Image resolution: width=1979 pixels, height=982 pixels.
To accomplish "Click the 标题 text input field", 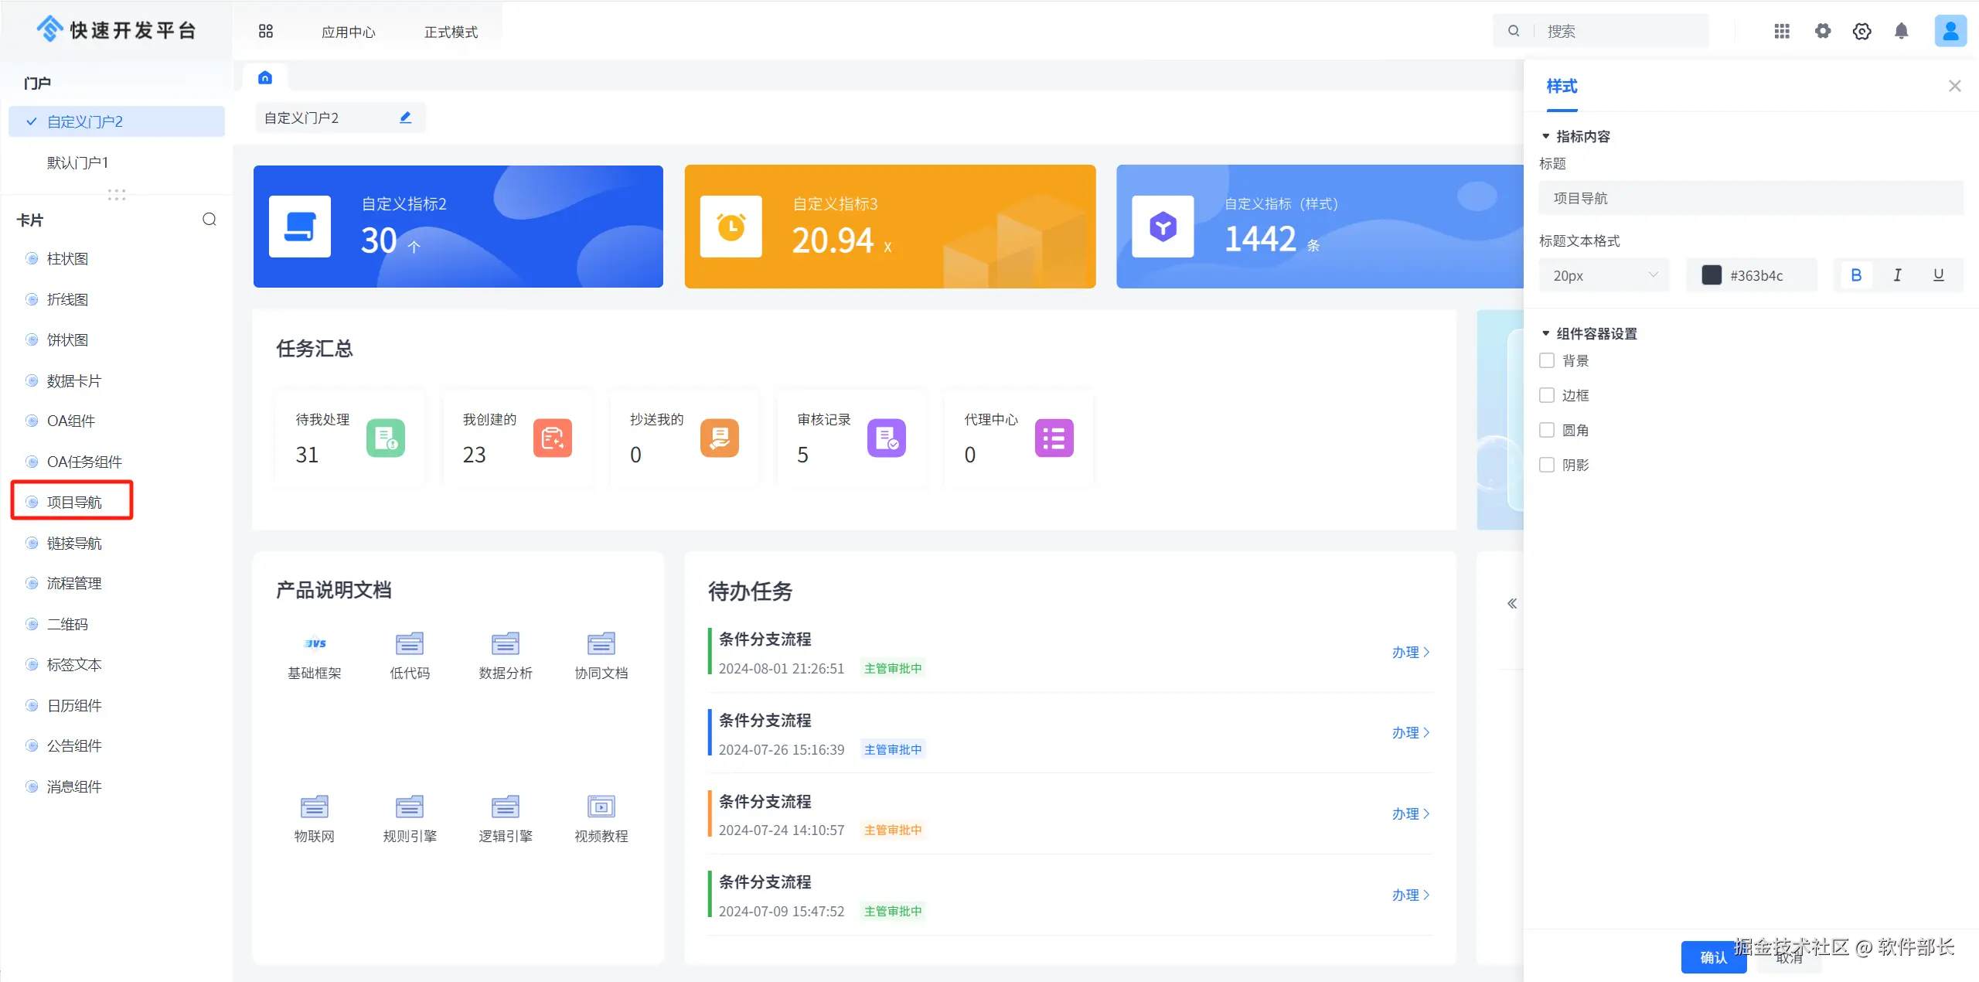I will click(x=1749, y=198).
